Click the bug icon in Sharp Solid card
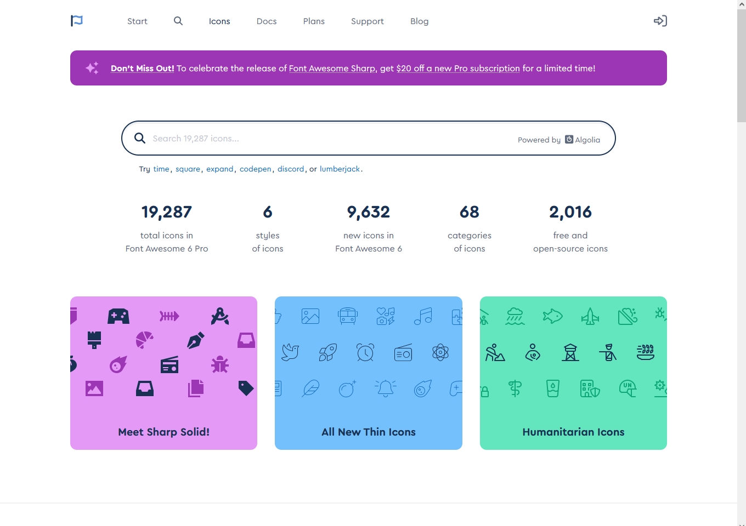Image resolution: width=746 pixels, height=526 pixels. pyautogui.click(x=220, y=364)
